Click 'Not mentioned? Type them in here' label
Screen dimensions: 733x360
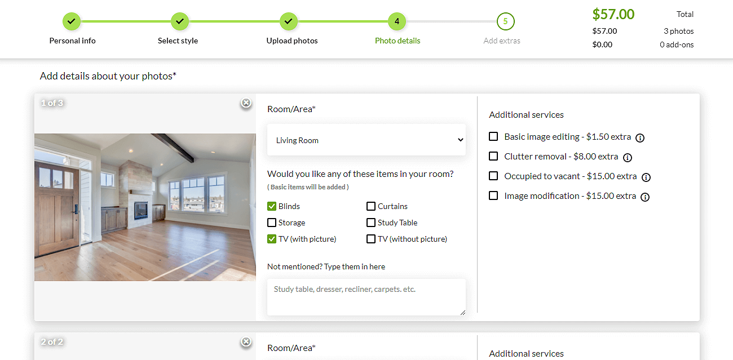[x=326, y=266]
